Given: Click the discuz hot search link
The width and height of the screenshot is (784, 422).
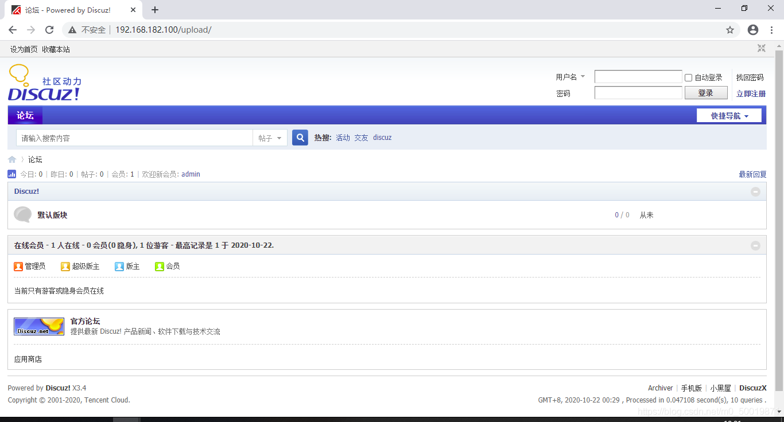Looking at the screenshot, I should 382,138.
